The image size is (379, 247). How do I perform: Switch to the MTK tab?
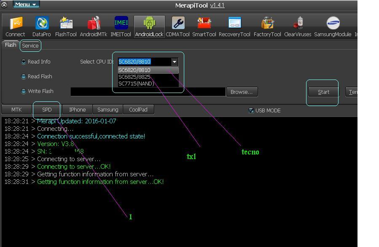pos(17,109)
